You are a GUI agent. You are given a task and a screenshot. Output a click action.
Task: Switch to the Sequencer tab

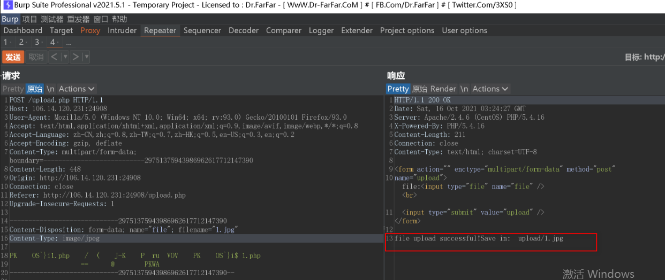[203, 30]
